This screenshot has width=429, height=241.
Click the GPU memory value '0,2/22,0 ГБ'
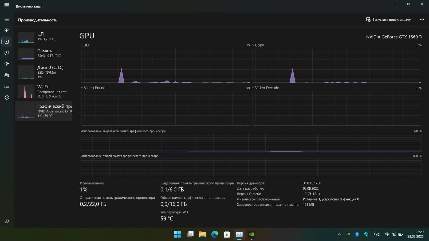[93, 204]
